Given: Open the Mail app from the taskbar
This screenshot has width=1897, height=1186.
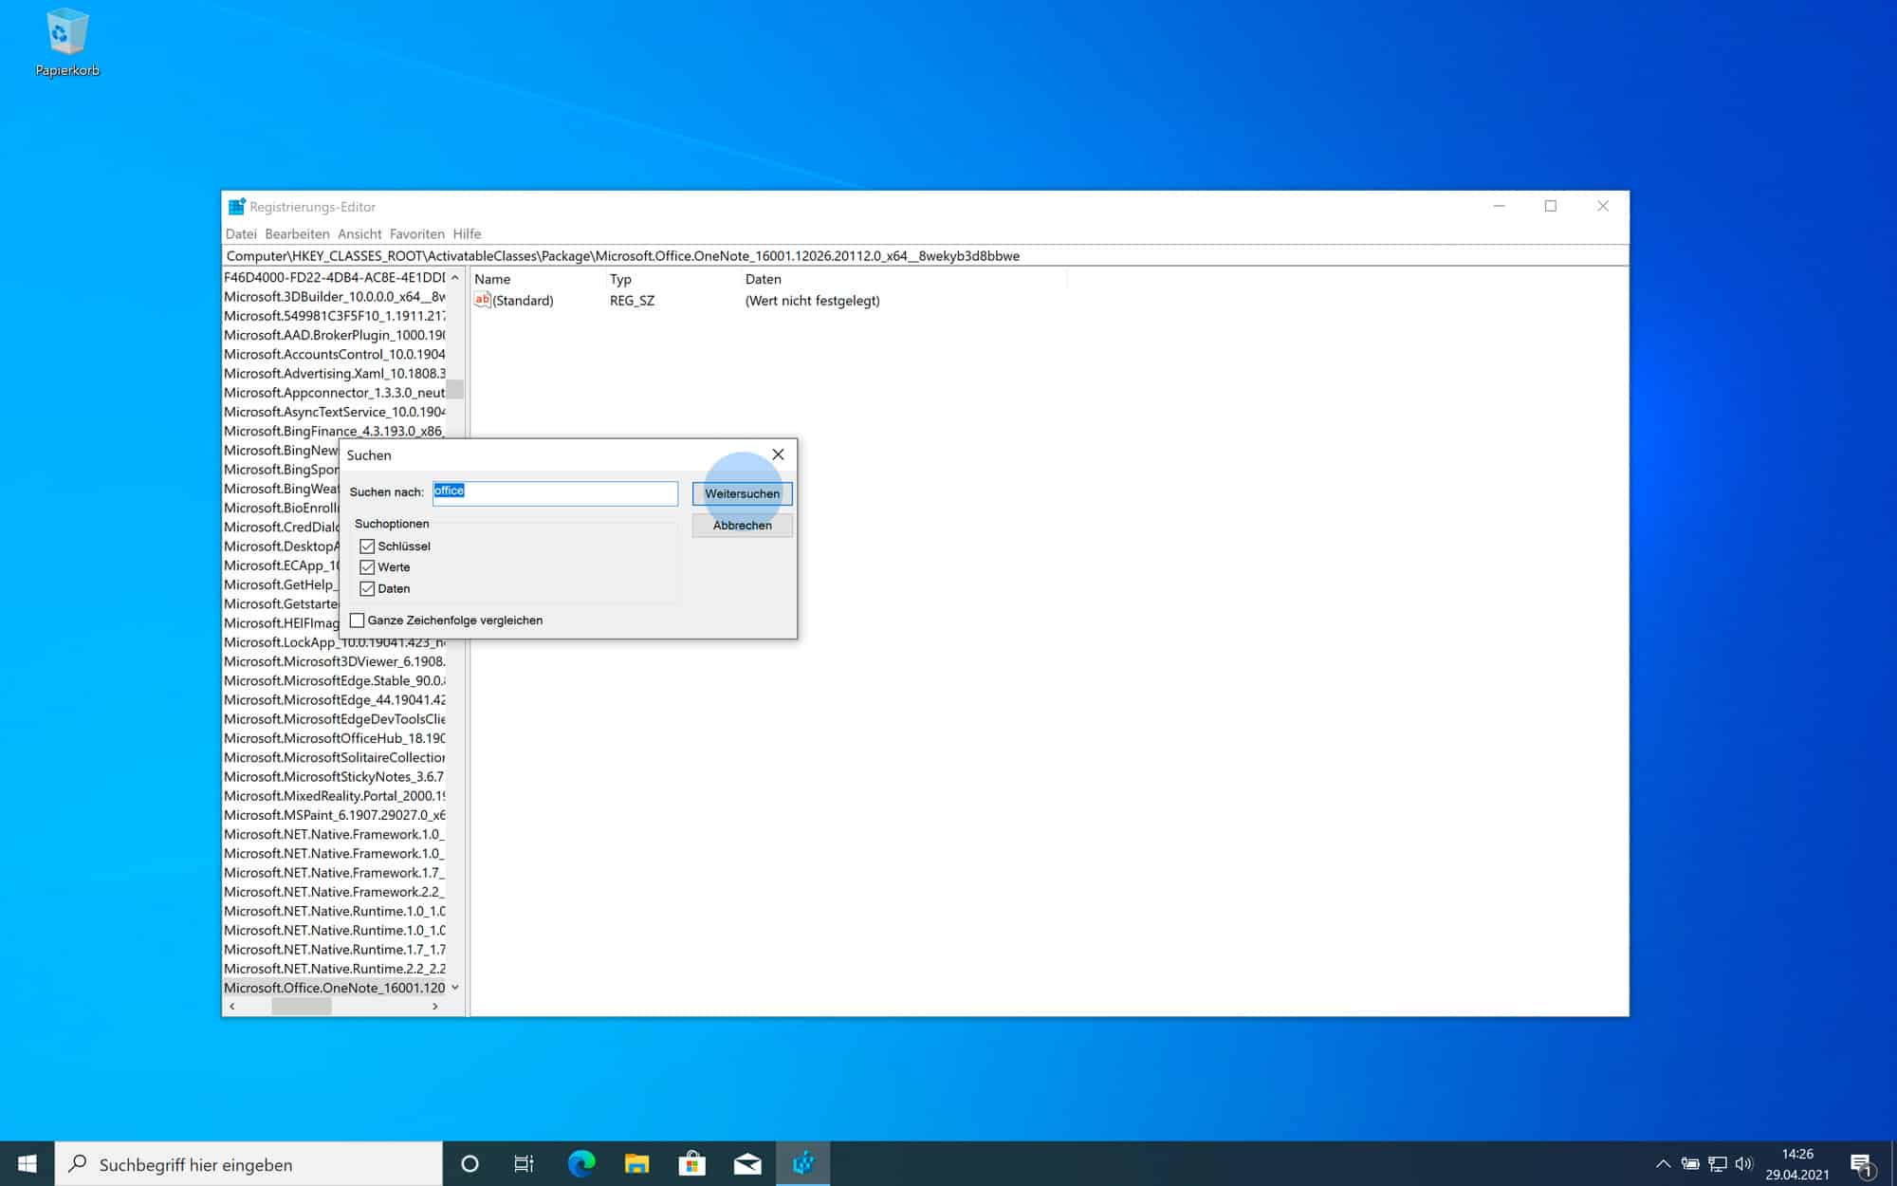Looking at the screenshot, I should coord(747,1163).
